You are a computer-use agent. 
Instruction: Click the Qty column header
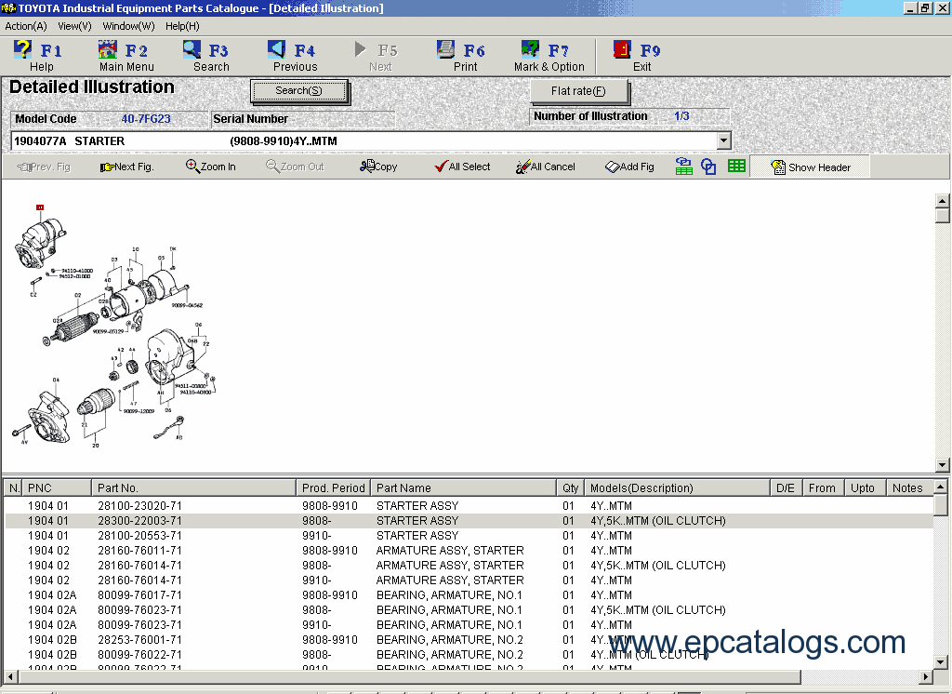click(x=571, y=488)
